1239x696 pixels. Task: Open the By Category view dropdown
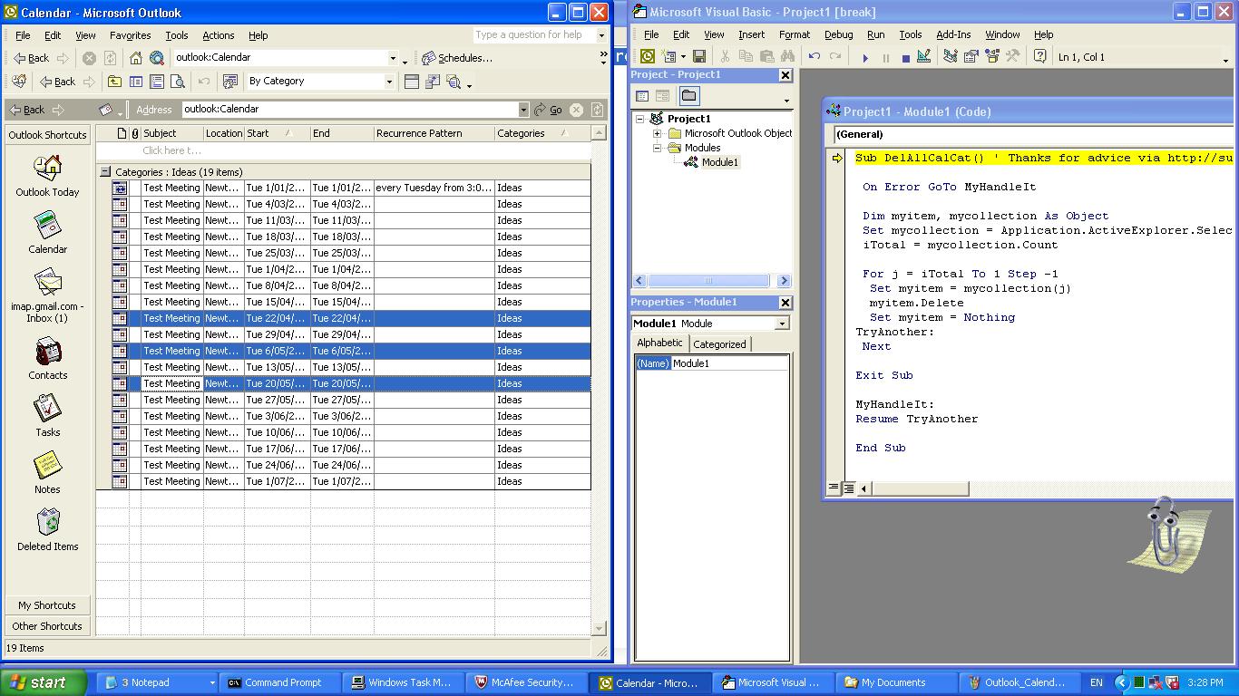tap(389, 82)
